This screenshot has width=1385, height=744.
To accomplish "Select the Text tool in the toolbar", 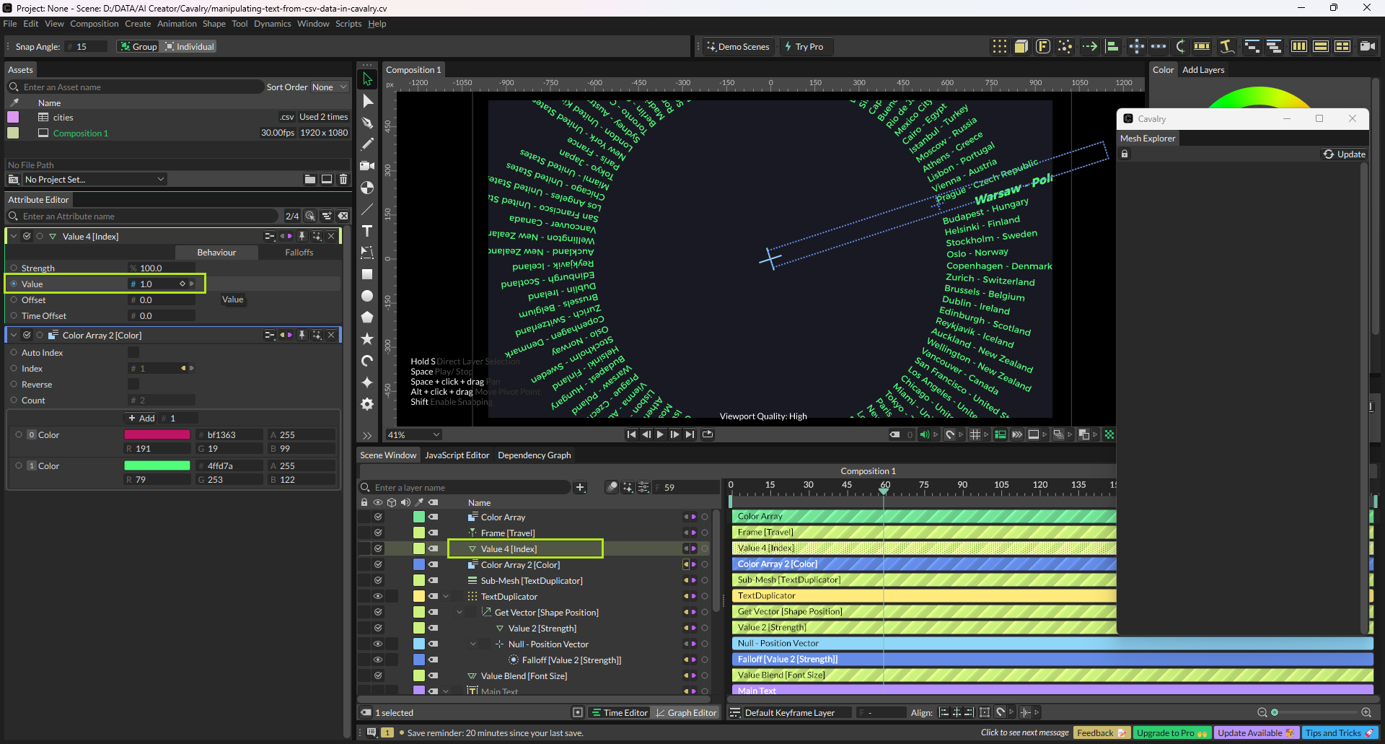I will 367,231.
